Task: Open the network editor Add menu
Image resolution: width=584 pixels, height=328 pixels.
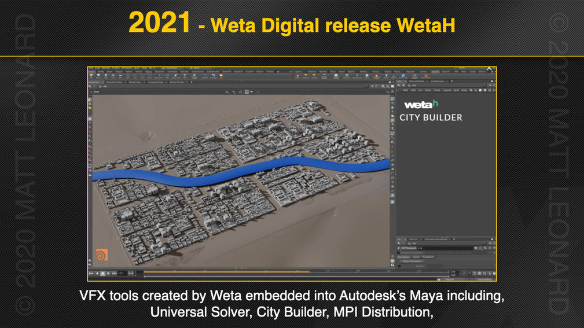Action: 406,90
